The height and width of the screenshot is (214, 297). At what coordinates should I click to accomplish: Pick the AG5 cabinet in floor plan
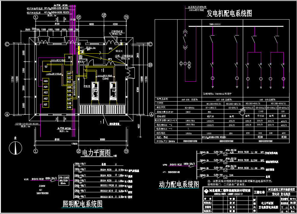pos(46,81)
